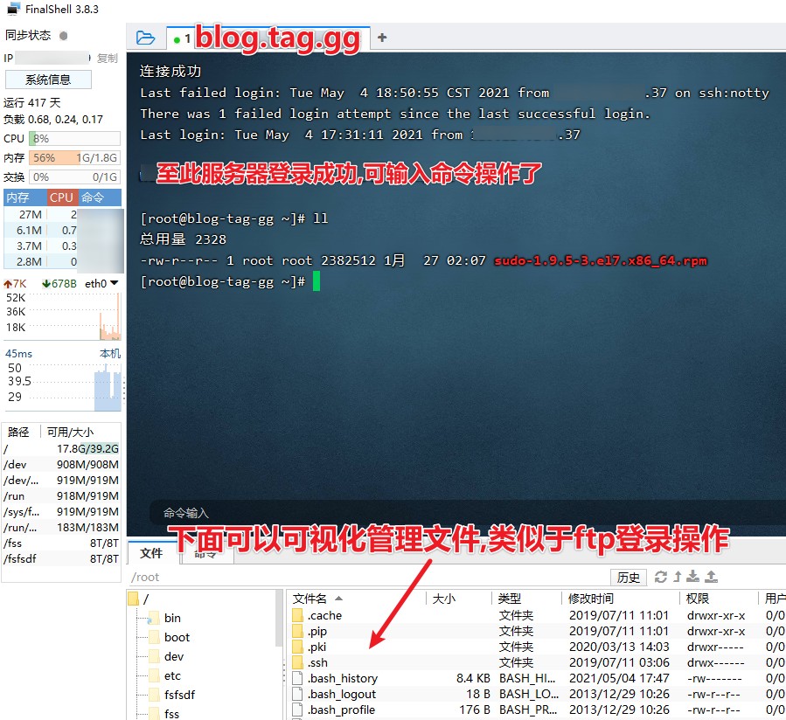Switch to the 文件 tab
The image size is (786, 720).
coord(151,553)
